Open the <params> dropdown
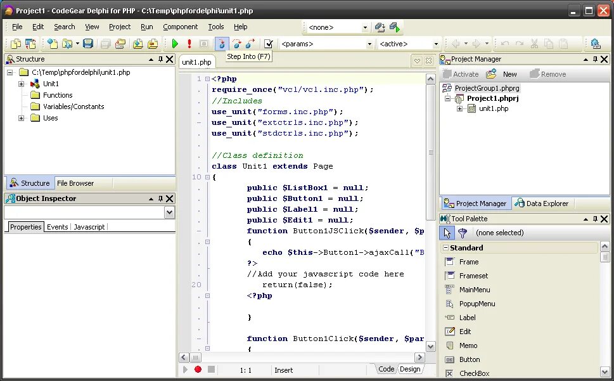The height and width of the screenshot is (381, 614). (369, 44)
